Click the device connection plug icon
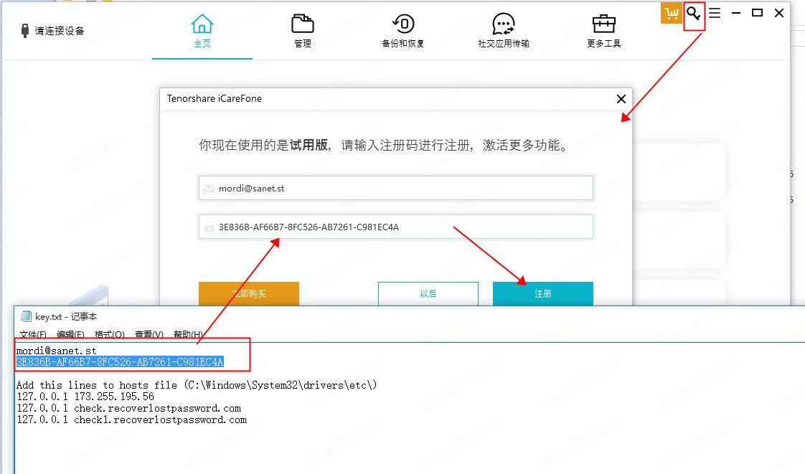 click(x=24, y=31)
